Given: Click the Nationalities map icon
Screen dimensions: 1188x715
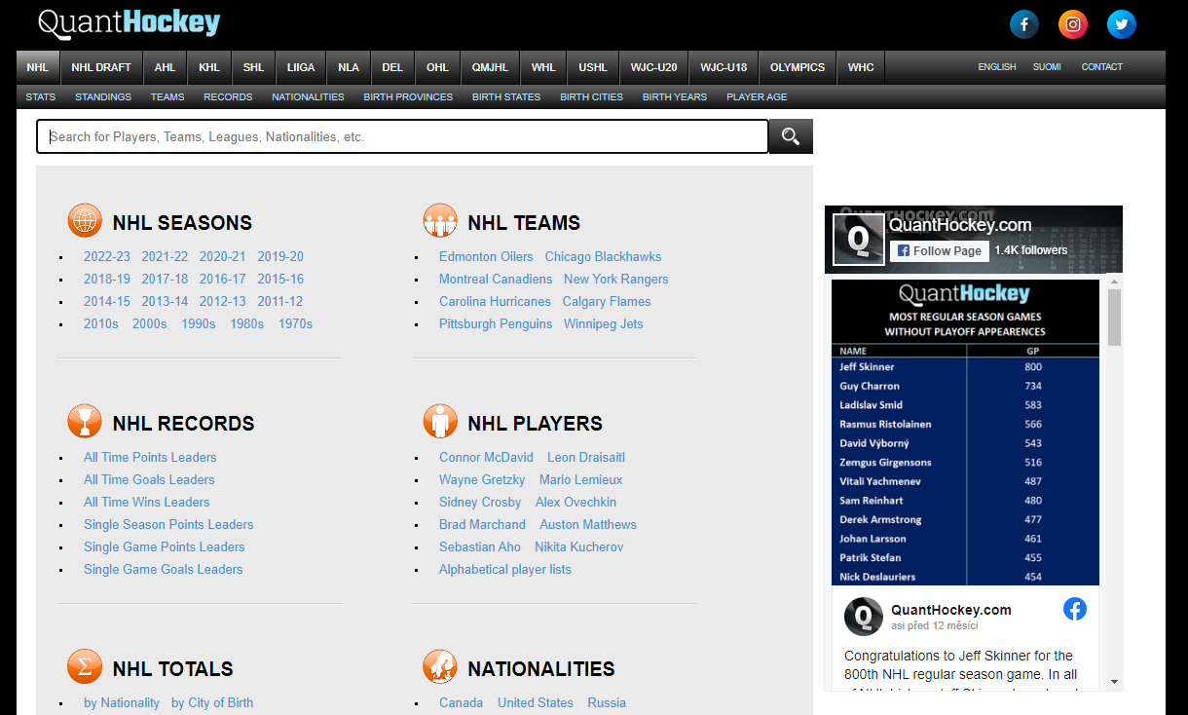Looking at the screenshot, I should click(x=440, y=666).
